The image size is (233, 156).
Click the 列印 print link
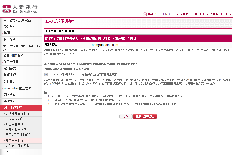pyautogui.click(x=197, y=14)
